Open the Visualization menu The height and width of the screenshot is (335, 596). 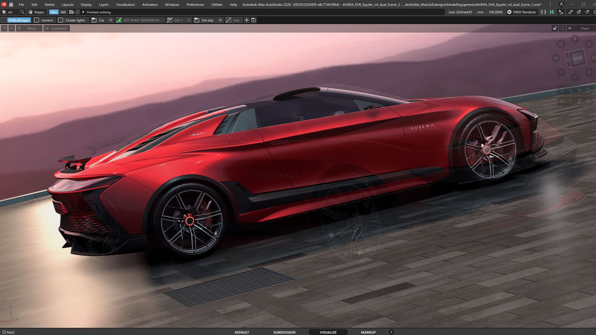click(x=125, y=4)
